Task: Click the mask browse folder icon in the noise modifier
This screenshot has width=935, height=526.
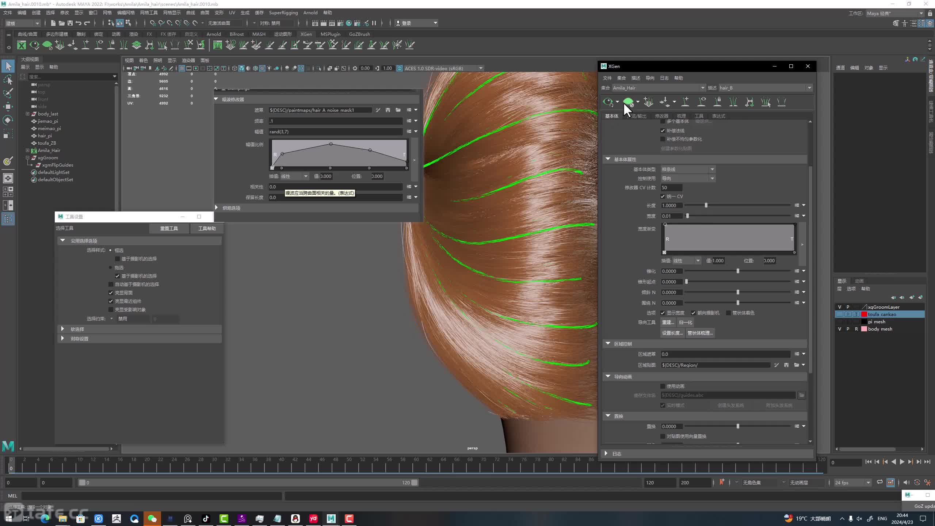Action: pyautogui.click(x=398, y=110)
